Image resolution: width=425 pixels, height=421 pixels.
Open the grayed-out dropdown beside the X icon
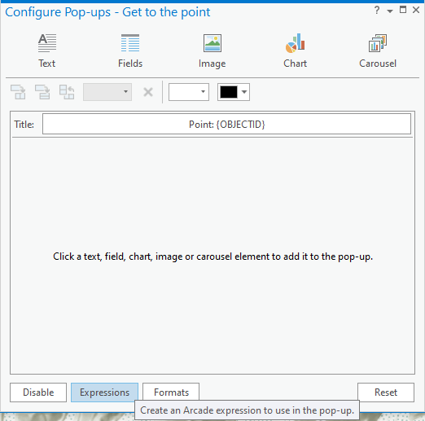click(107, 92)
